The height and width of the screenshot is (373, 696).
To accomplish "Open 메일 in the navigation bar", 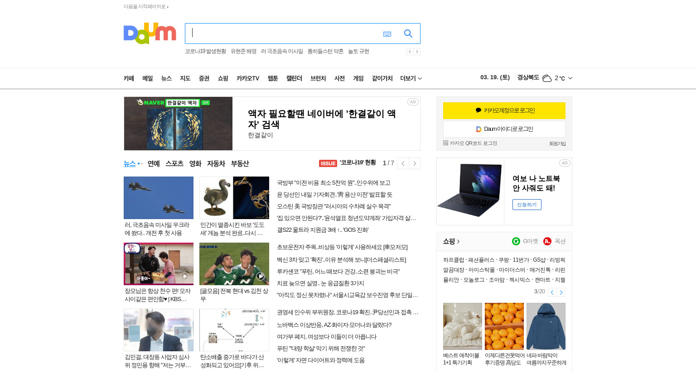I will (148, 78).
